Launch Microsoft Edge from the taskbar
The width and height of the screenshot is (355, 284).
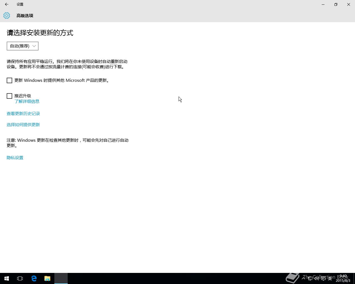34,278
